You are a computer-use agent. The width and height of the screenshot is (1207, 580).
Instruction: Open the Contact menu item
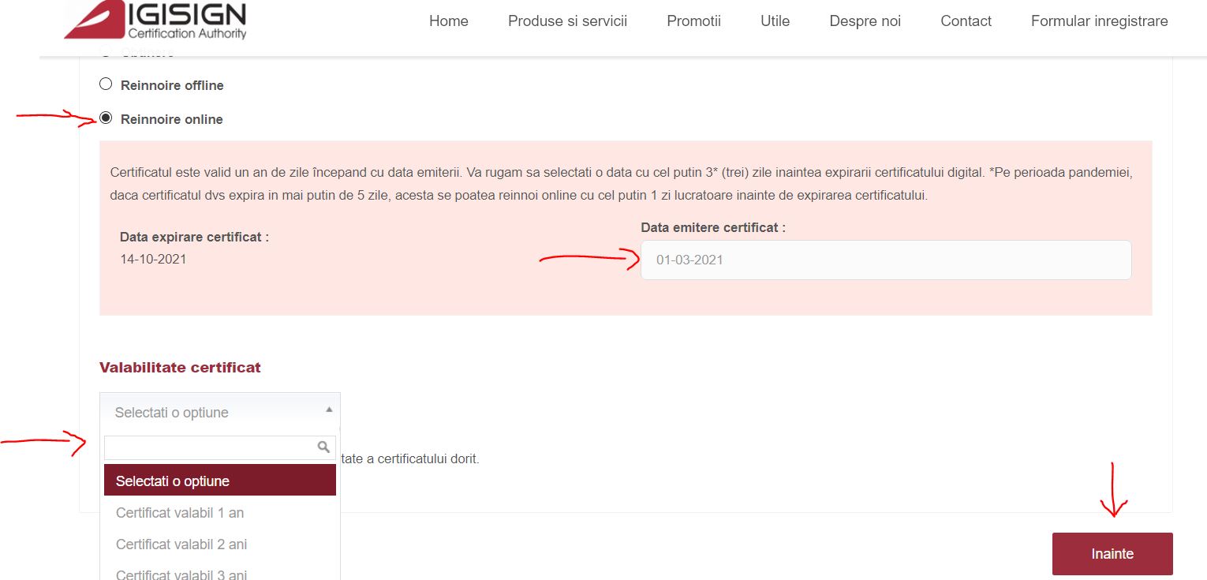coord(966,21)
